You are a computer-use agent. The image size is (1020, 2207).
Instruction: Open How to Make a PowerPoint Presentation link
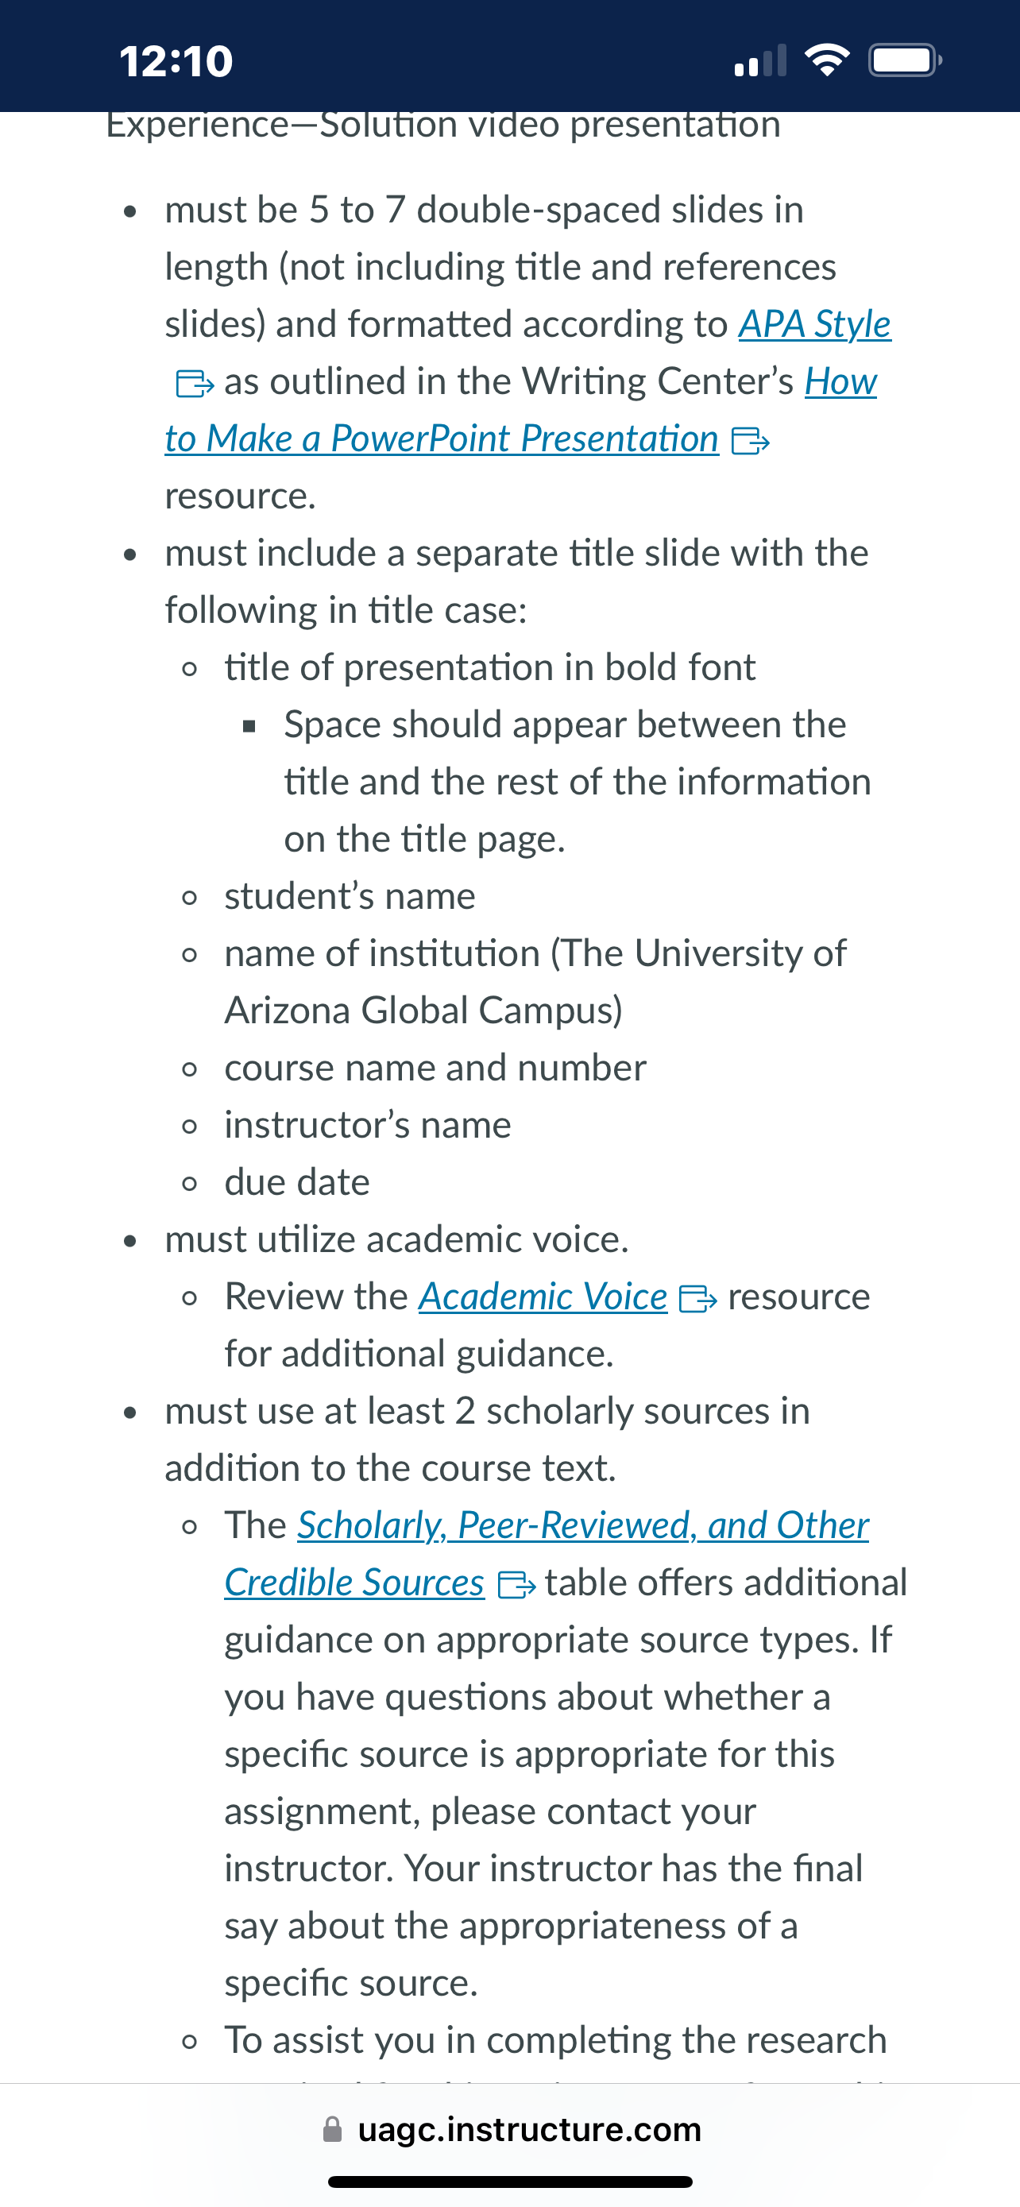(441, 439)
